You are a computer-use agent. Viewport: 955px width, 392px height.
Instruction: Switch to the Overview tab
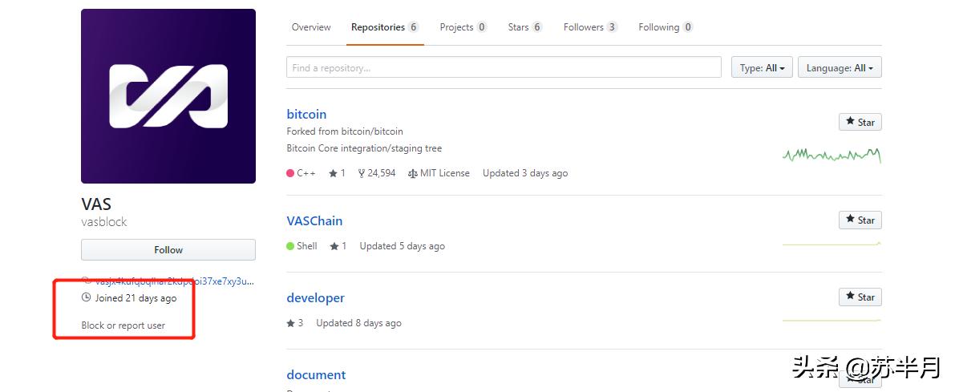point(311,27)
